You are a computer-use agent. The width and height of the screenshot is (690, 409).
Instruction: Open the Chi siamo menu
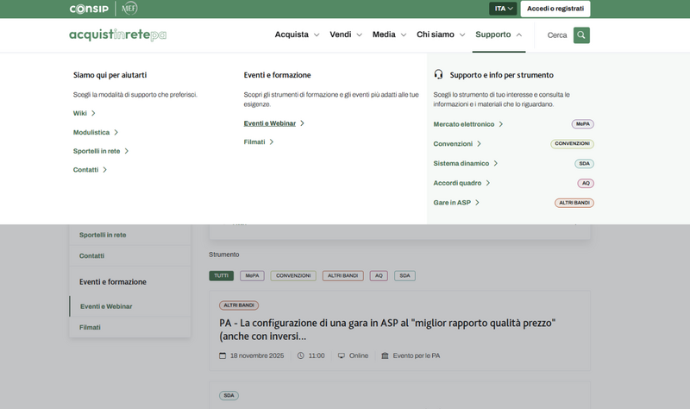[441, 35]
